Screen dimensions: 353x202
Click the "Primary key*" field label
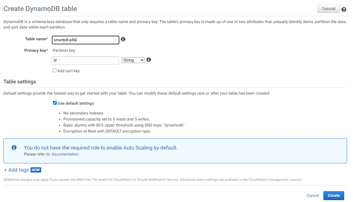click(36, 50)
